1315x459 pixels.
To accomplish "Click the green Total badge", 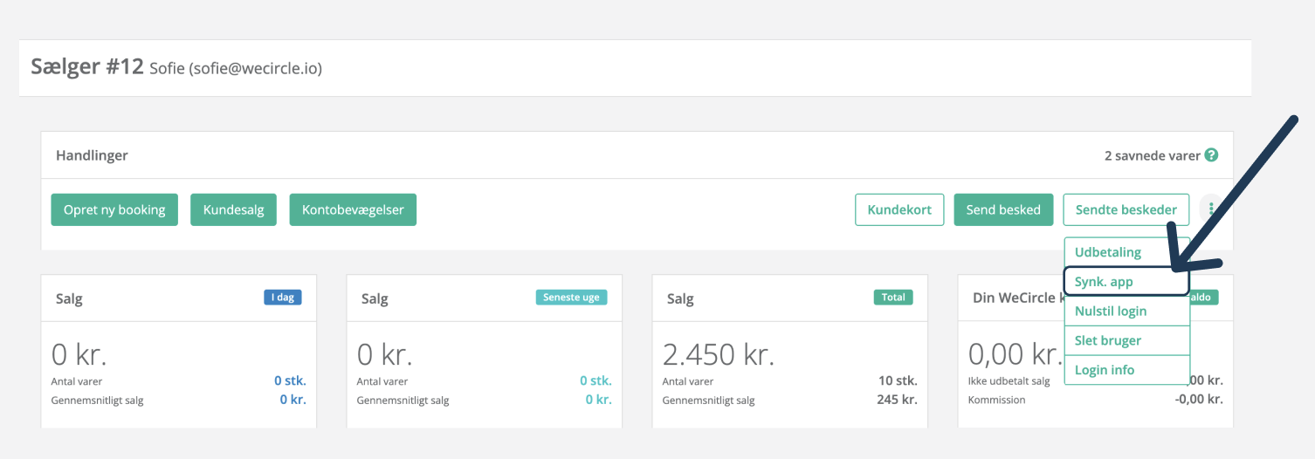I will 893,298.
